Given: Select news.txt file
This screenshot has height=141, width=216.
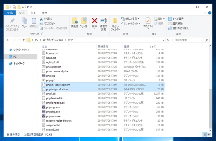Looking at the screenshot, I should tap(103, 58).
